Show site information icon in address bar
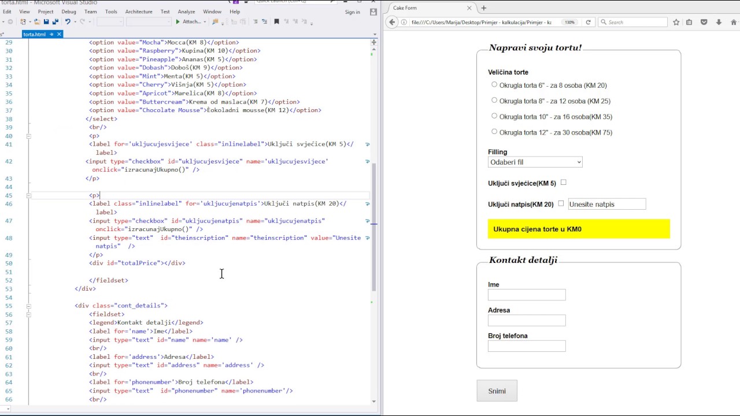 (404, 22)
